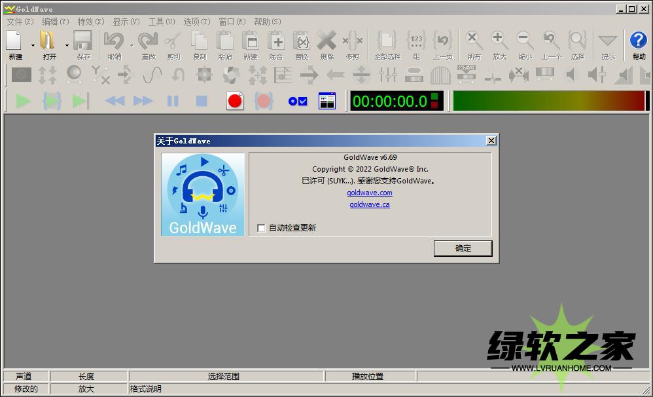Open help with the 帮助 question icon
Viewport: 653px width, 397px height.
(x=639, y=41)
